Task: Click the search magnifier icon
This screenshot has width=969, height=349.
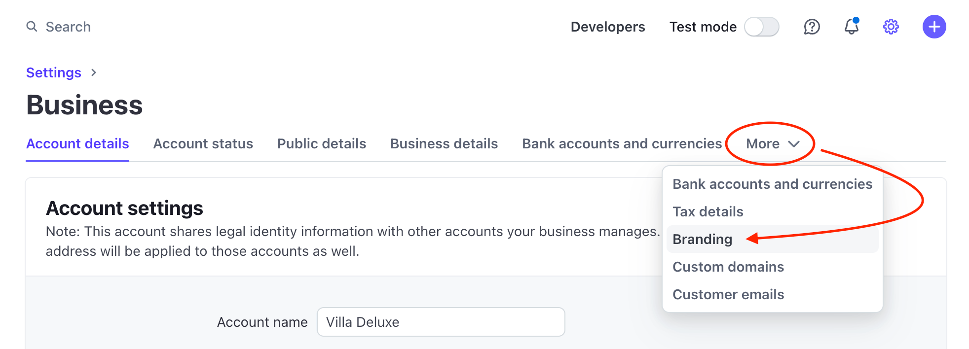Action: point(32,27)
